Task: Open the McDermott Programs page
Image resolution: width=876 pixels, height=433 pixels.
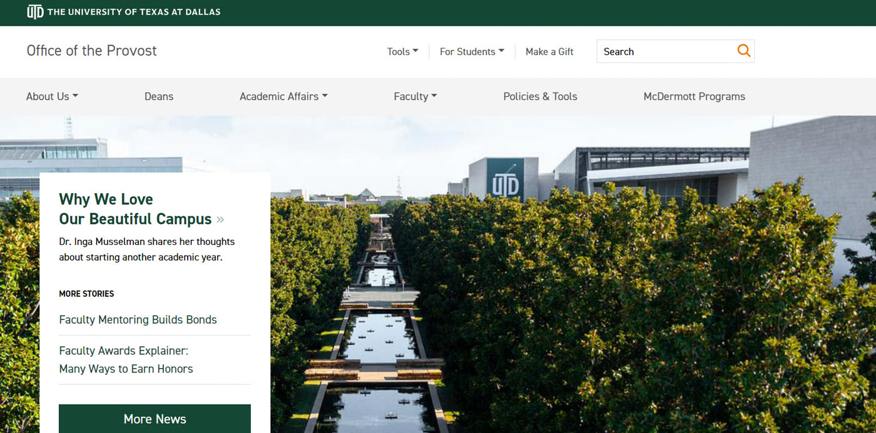Action: pyautogui.click(x=694, y=96)
